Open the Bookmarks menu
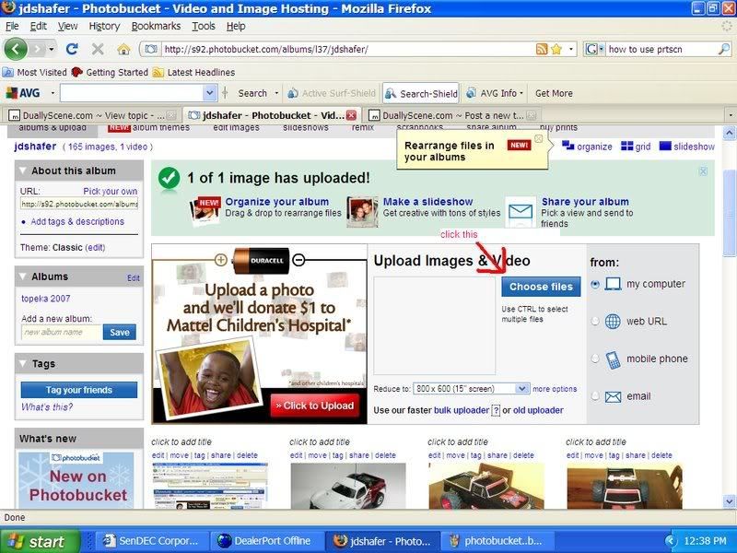737x553 pixels. tap(156, 27)
